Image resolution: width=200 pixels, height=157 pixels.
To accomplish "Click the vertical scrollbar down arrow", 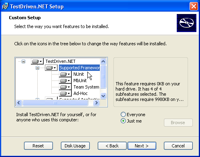I will 103,96.
